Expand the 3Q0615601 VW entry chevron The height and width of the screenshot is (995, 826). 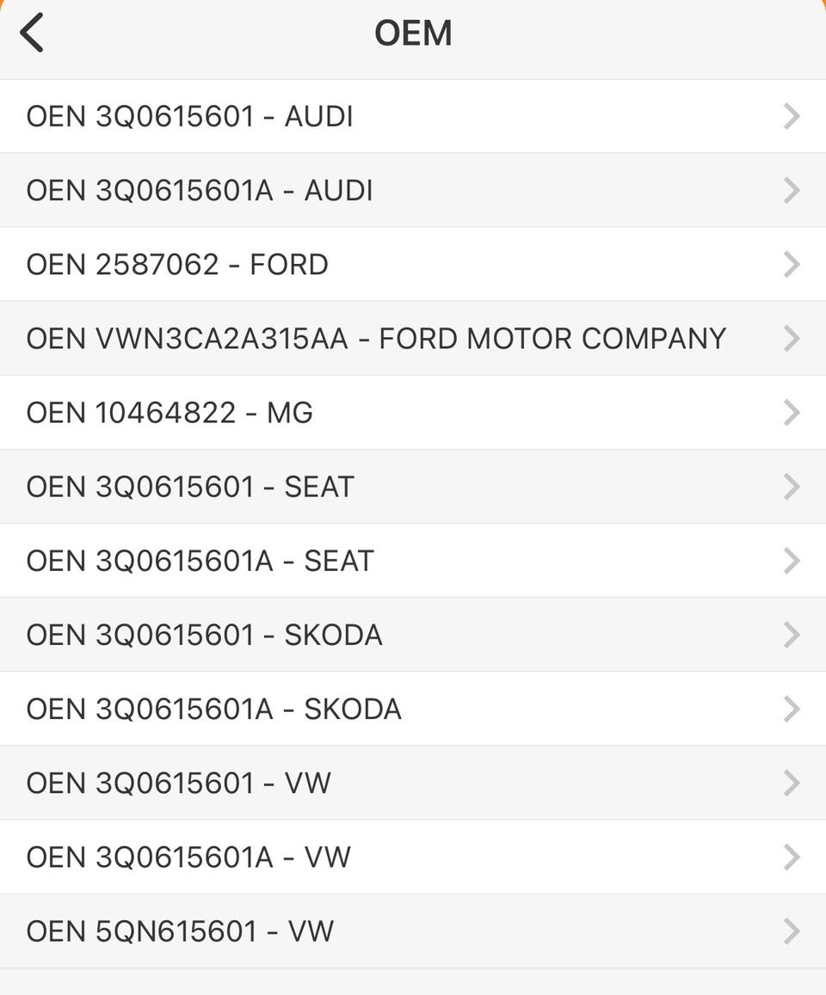point(792,783)
